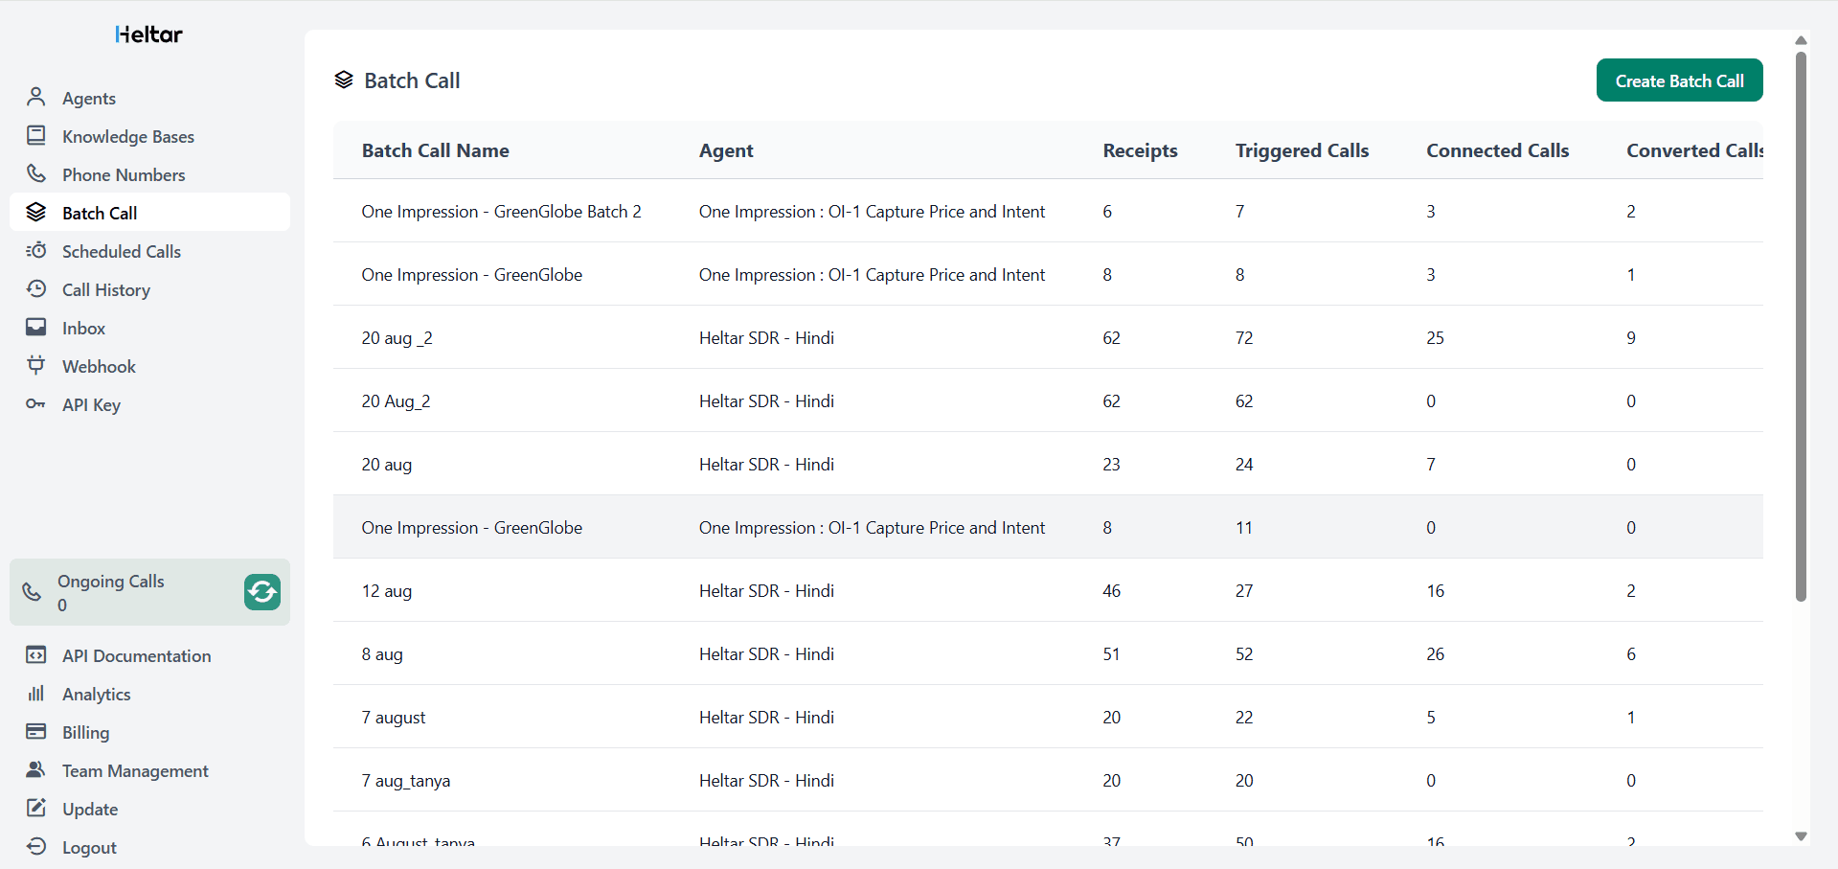Viewport: 1838px width, 869px height.
Task: Open the 20 aug _2 batch call row
Action: 397,337
